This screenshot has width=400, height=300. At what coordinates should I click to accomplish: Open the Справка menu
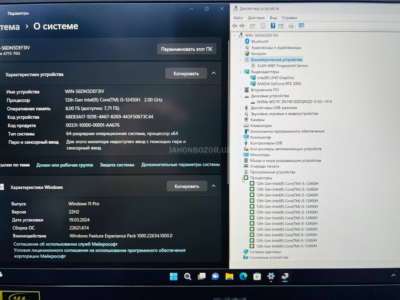click(x=289, y=18)
